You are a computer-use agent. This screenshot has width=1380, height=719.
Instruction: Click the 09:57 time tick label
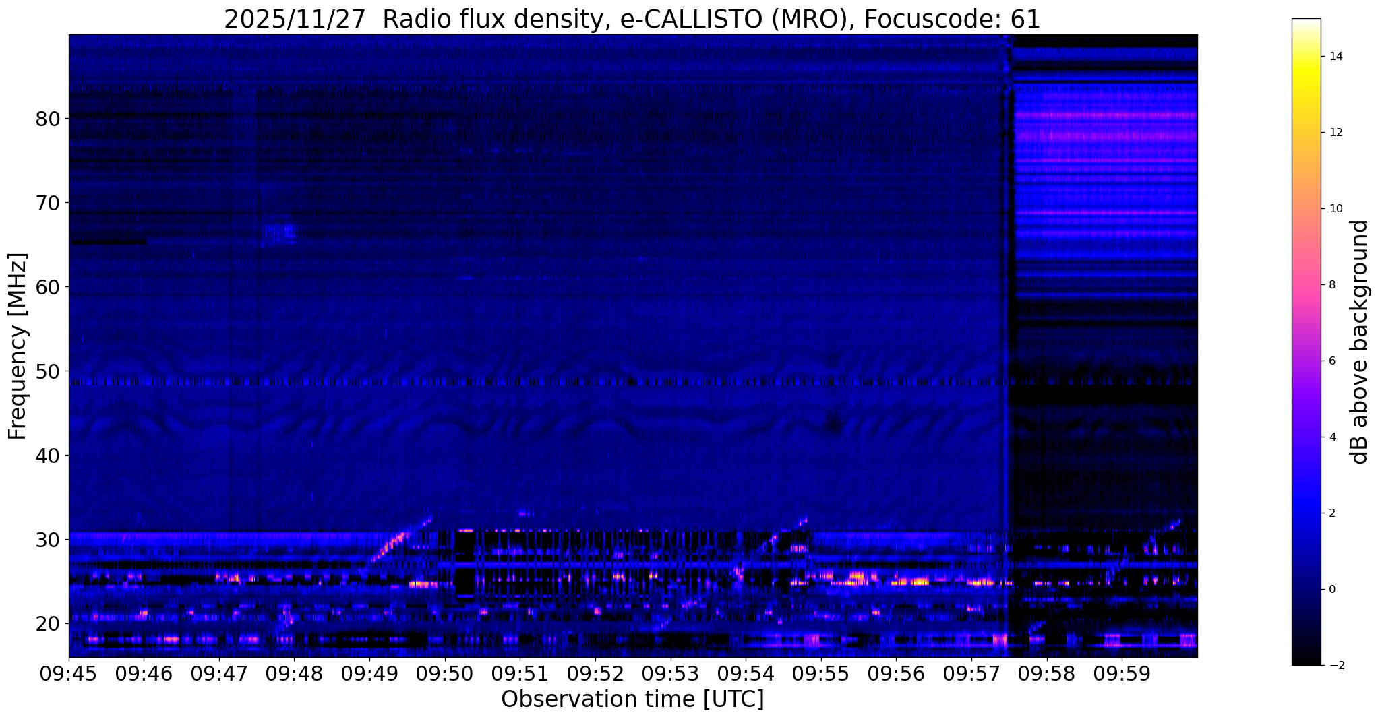click(x=971, y=673)
